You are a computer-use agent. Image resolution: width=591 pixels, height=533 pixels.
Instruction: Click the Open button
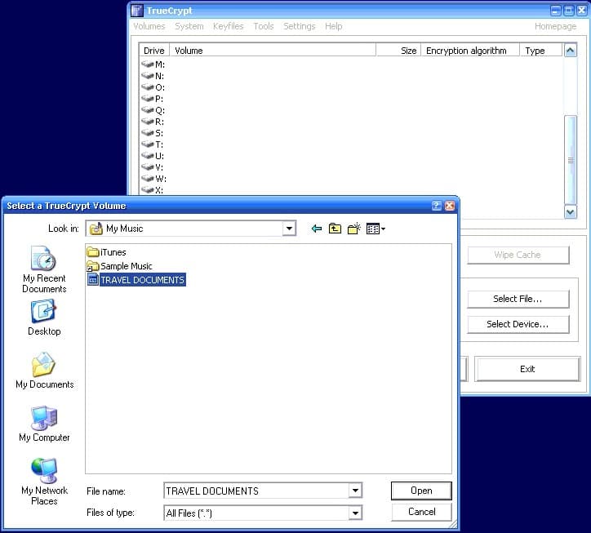pyautogui.click(x=421, y=491)
